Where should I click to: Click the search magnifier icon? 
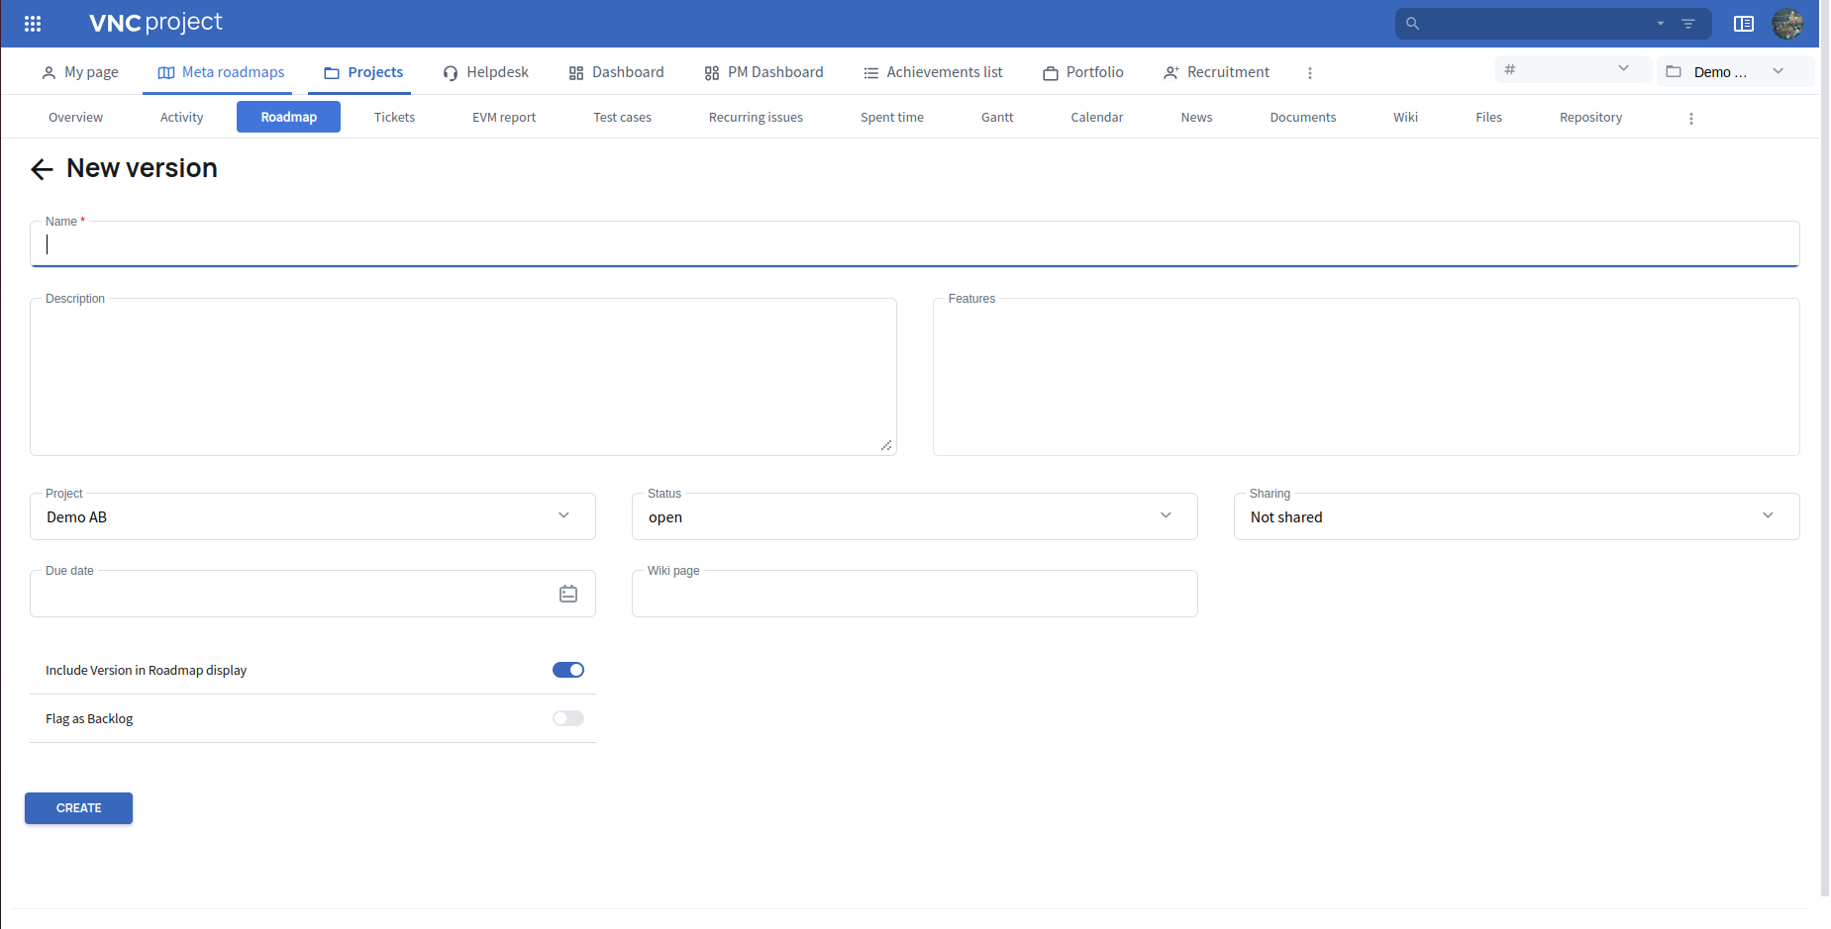tap(1413, 24)
